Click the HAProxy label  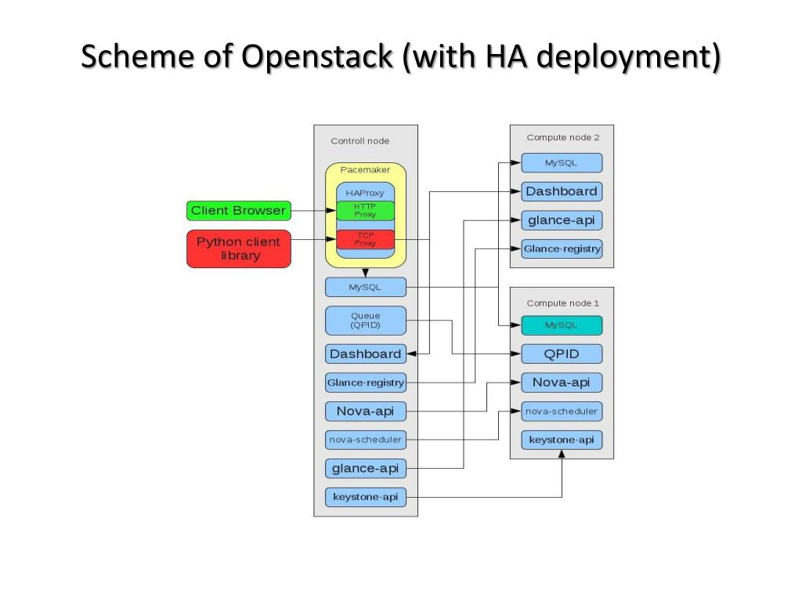(365, 193)
